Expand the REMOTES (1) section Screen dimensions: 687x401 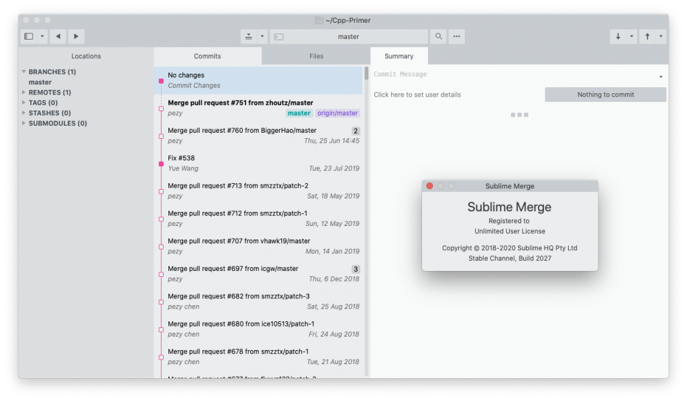23,92
